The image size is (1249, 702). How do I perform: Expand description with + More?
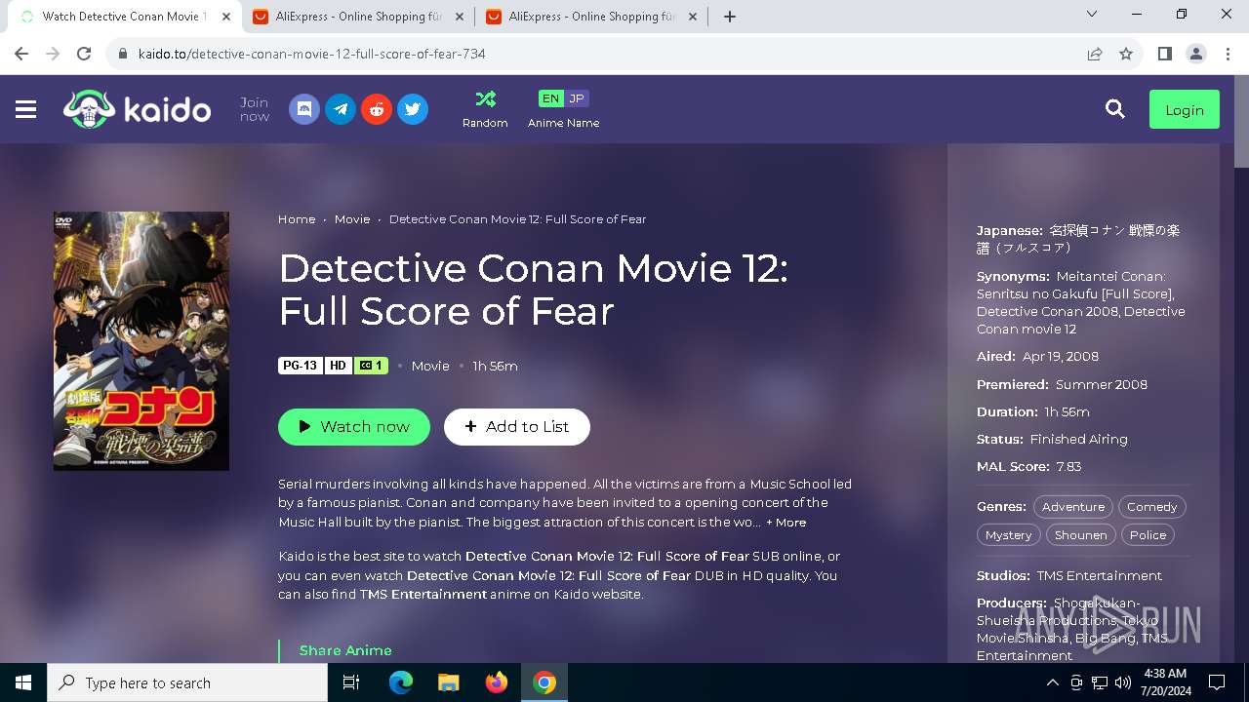click(786, 523)
